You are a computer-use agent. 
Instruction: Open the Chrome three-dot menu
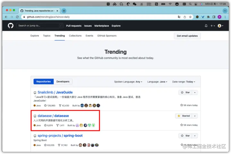click(x=225, y=17)
